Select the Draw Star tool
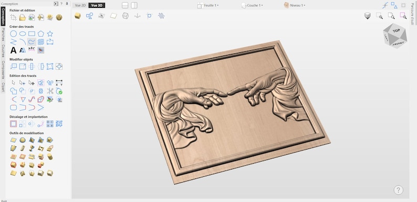 tap(50, 34)
